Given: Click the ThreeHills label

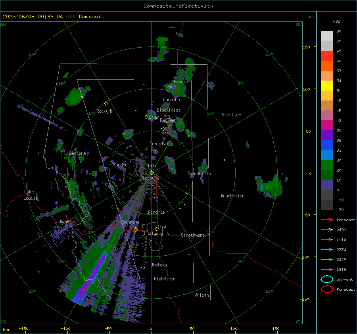Looking at the screenshot, I should click(199, 174).
